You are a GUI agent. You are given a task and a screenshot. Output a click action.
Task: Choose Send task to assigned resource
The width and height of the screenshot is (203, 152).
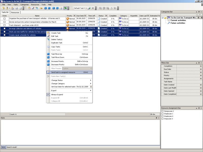63,72
